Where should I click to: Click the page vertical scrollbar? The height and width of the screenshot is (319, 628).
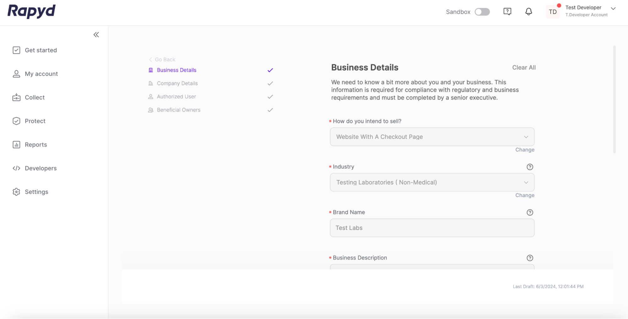coord(614,99)
